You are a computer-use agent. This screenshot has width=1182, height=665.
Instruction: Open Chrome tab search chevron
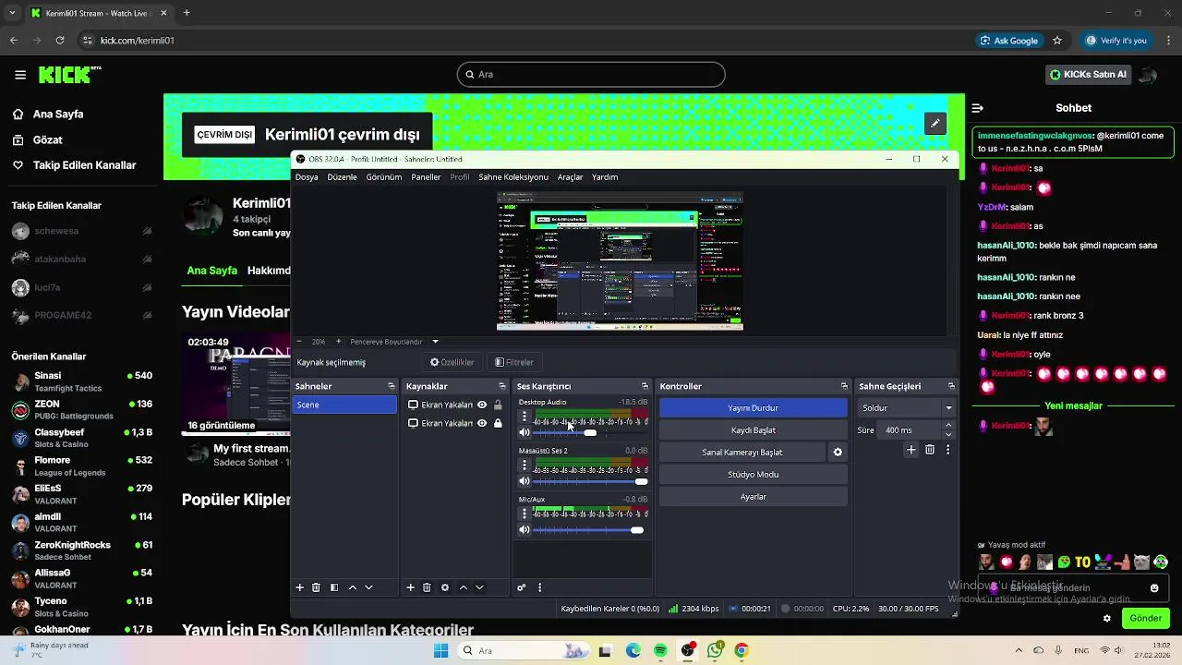pos(12,13)
